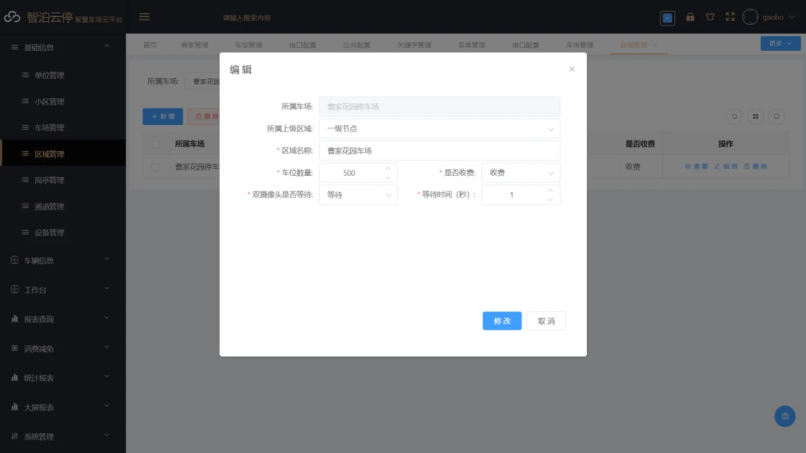Open the 是否收费 dropdown in dialog

pos(521,173)
